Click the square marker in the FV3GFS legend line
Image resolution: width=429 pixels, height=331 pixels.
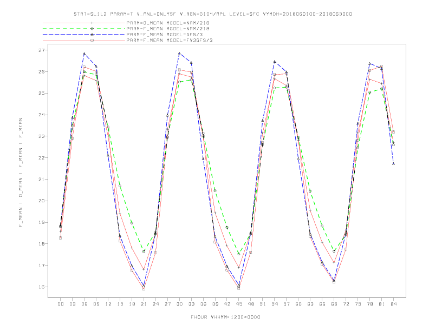[x=92, y=40]
